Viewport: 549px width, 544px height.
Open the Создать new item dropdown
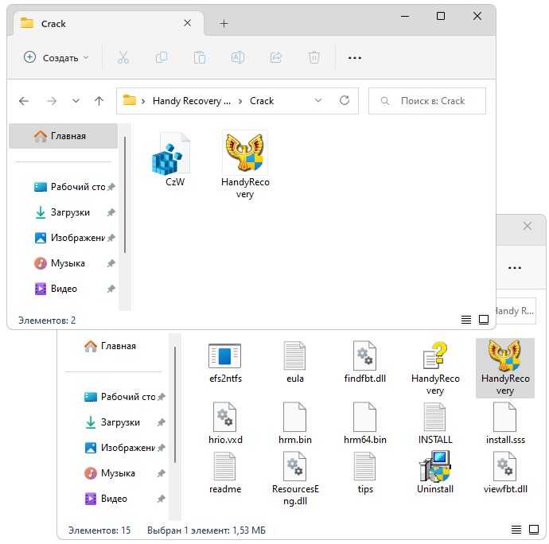pyautogui.click(x=56, y=58)
